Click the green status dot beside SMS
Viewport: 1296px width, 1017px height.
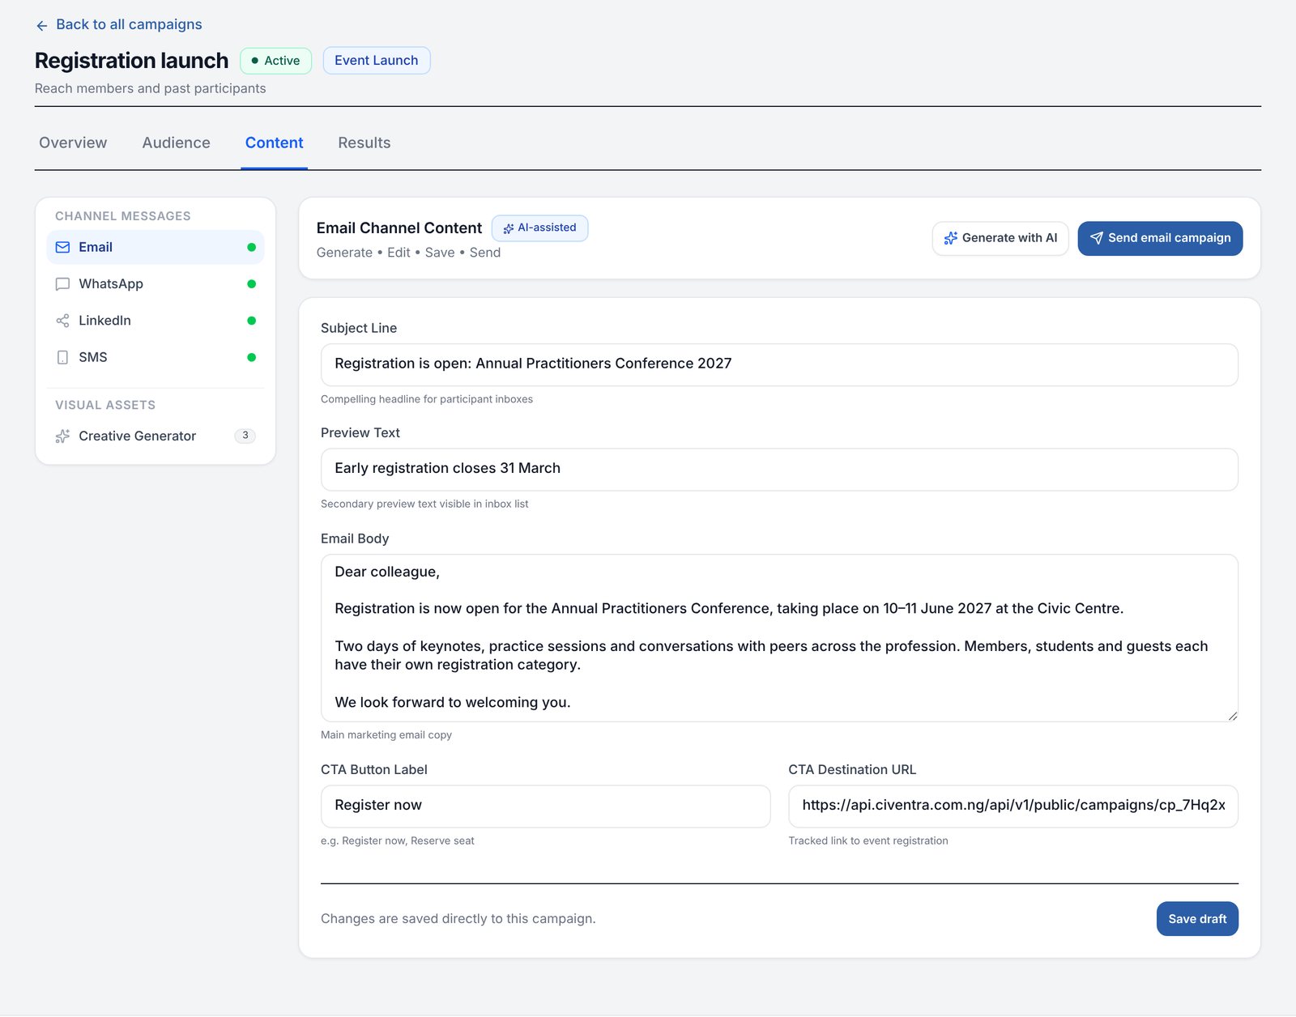(252, 357)
